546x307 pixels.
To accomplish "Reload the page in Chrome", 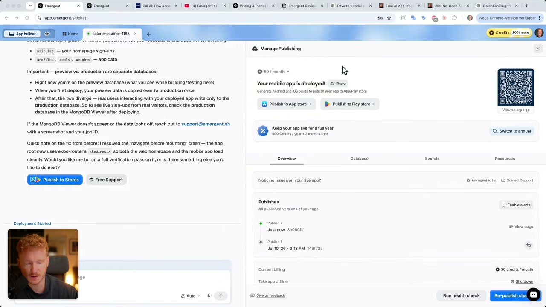I will 27,18.
